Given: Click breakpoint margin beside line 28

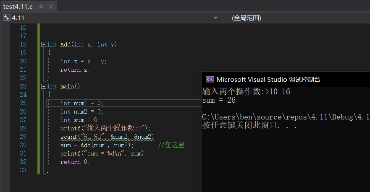Looking at the screenshot, I should (x=6, y=128).
